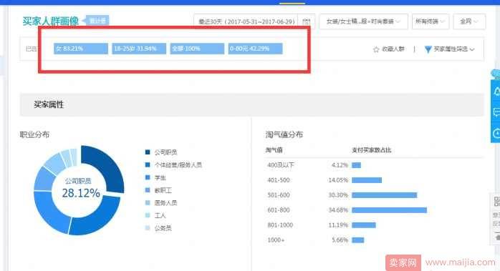Viewport: 500px width, 271px height.
Task: Toggle 个体经营/服务人员 legend swatch
Action: tap(148, 164)
